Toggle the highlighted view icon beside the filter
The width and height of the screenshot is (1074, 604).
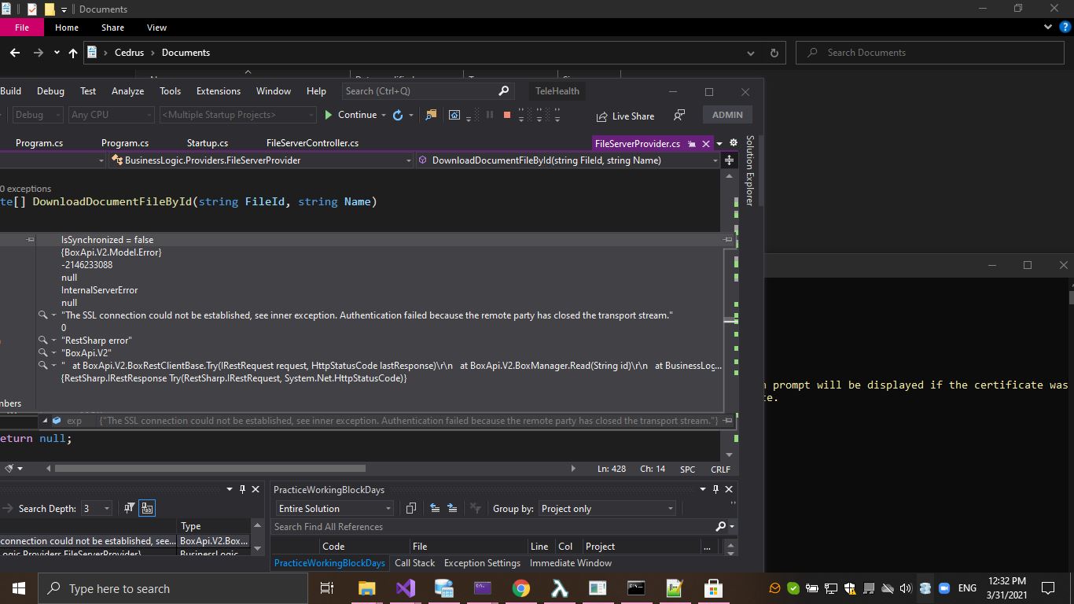147,509
